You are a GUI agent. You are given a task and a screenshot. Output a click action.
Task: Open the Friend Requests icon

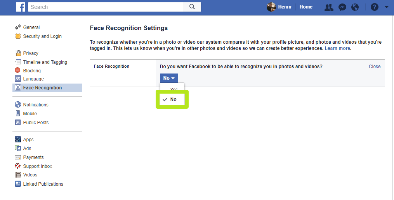[329, 7]
